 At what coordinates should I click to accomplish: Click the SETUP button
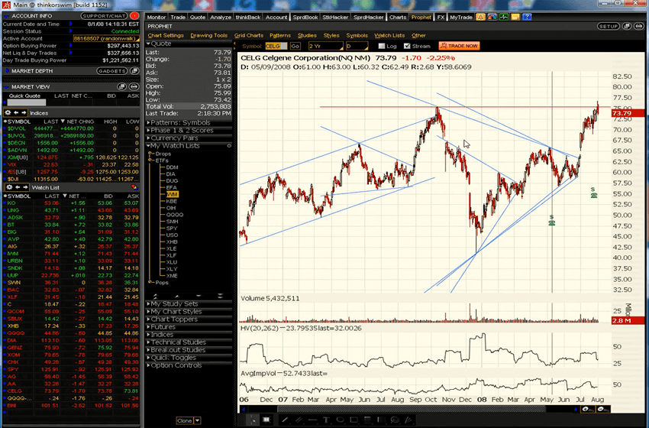(608, 26)
